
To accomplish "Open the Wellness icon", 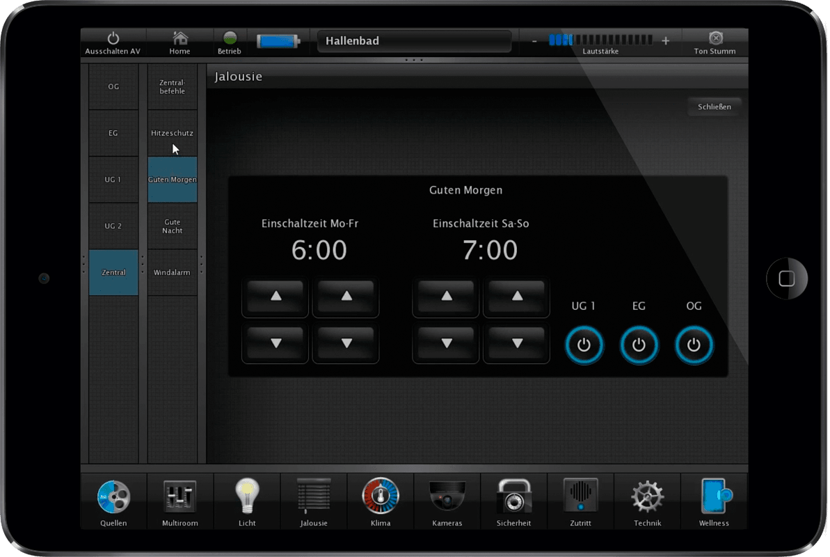I will tap(714, 497).
